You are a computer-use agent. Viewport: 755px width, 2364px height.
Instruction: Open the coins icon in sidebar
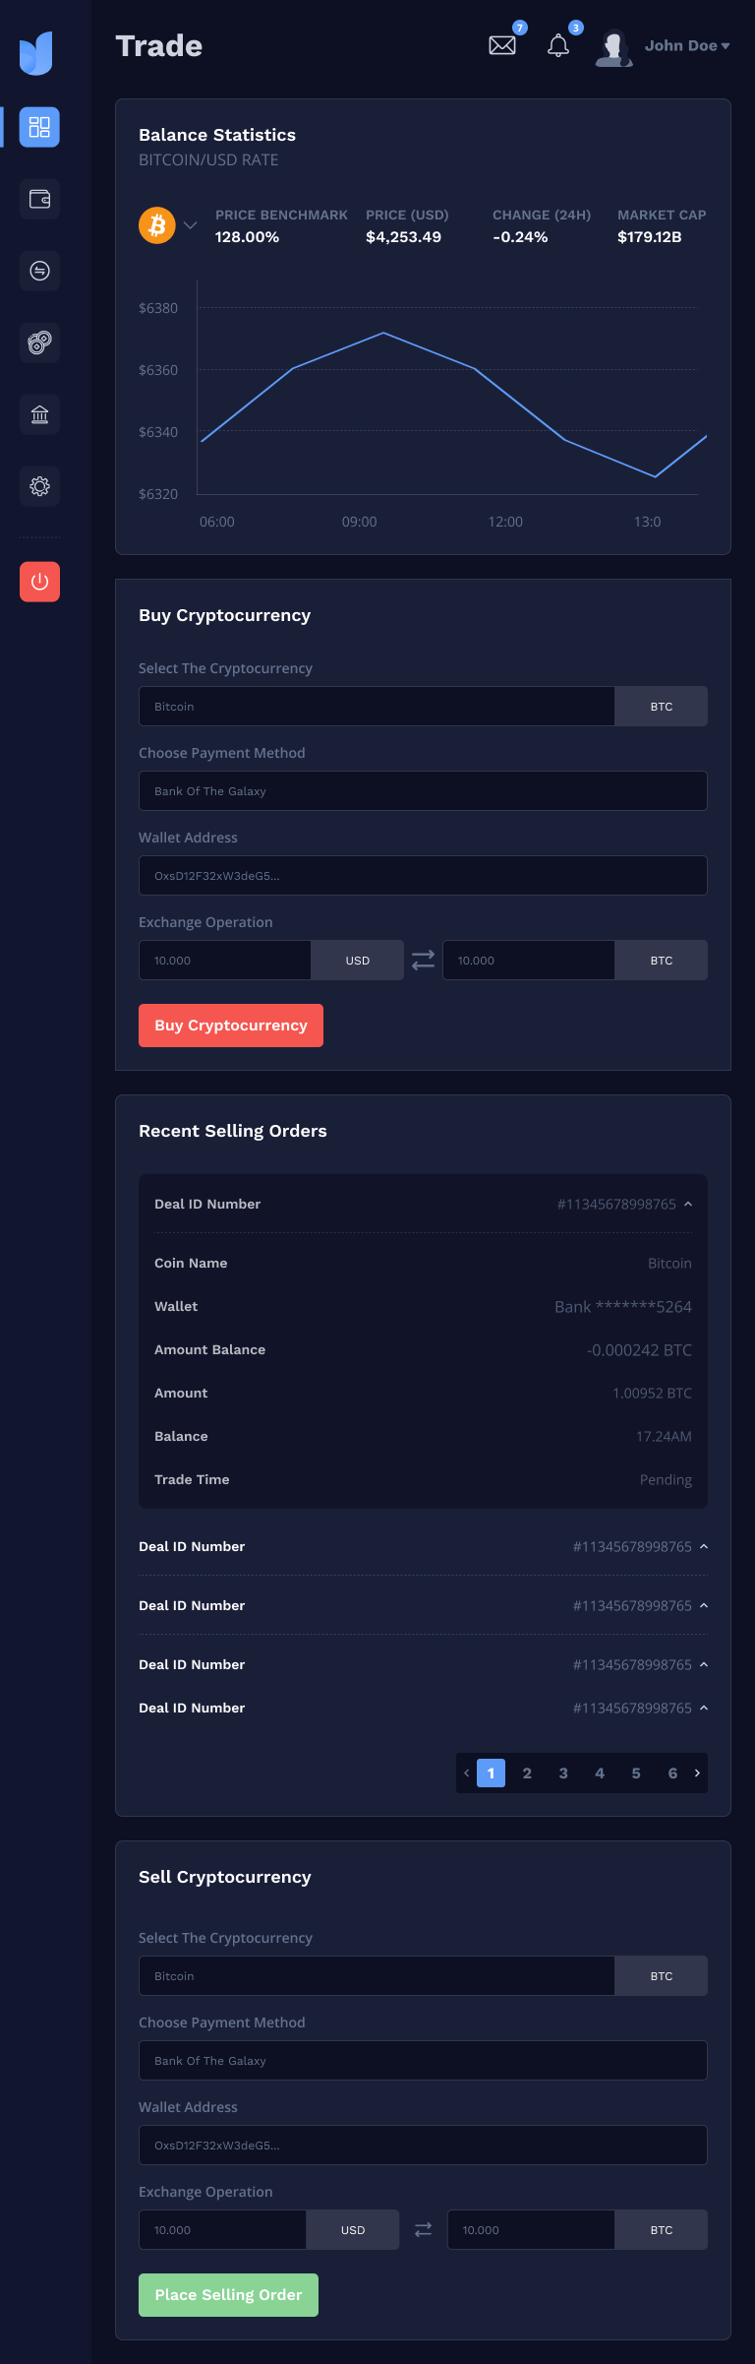39,342
